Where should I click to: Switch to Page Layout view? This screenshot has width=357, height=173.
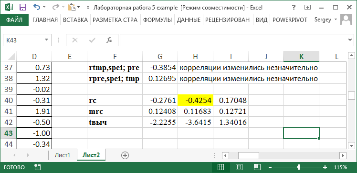pos(239,168)
